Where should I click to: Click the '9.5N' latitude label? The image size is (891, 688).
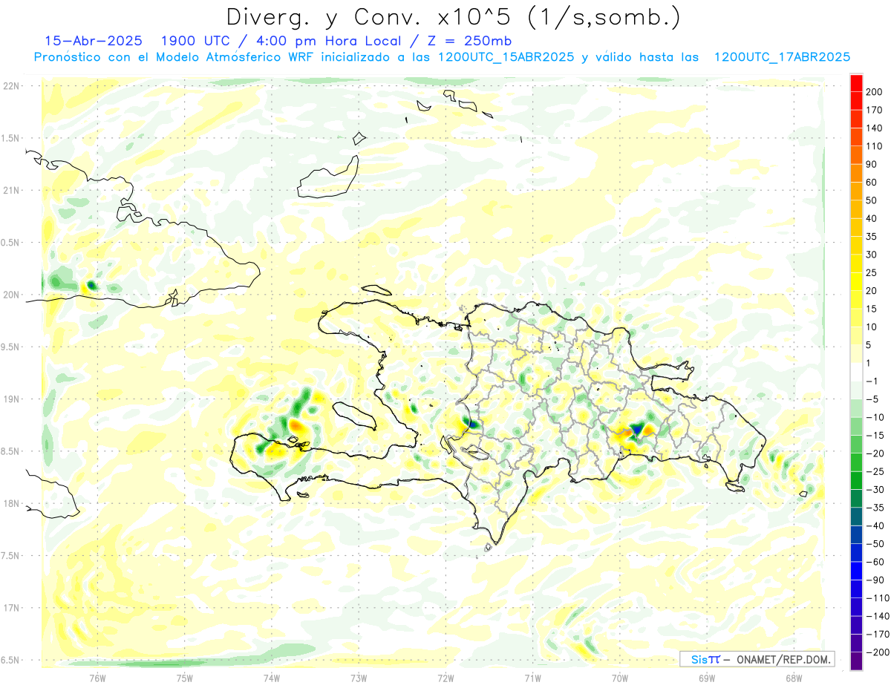[x=10, y=347]
